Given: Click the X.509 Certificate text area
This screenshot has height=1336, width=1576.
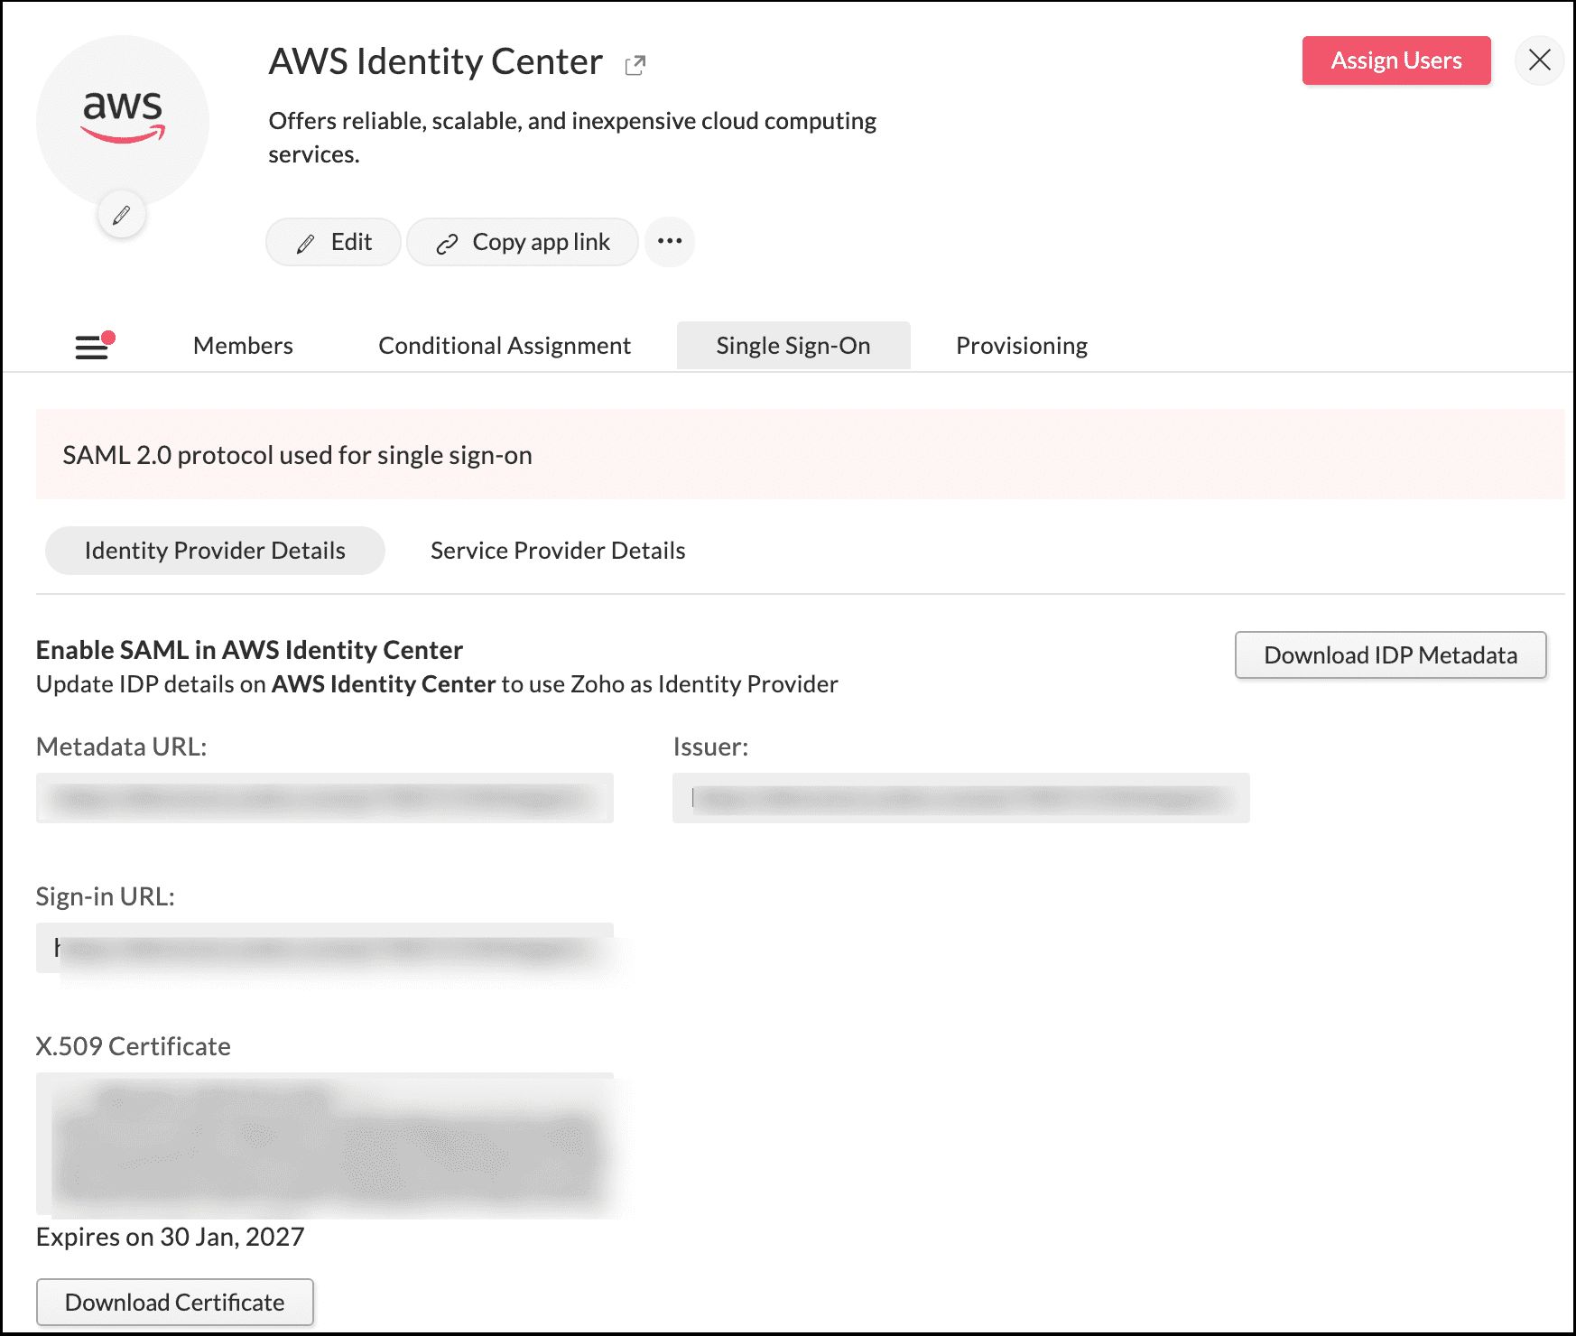Looking at the screenshot, I should (x=325, y=1144).
